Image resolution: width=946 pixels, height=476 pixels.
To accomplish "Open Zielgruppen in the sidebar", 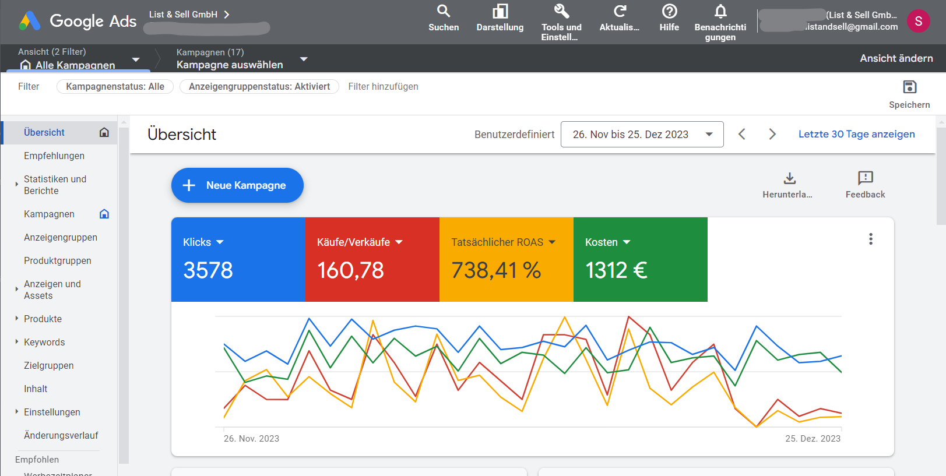I will pos(49,365).
